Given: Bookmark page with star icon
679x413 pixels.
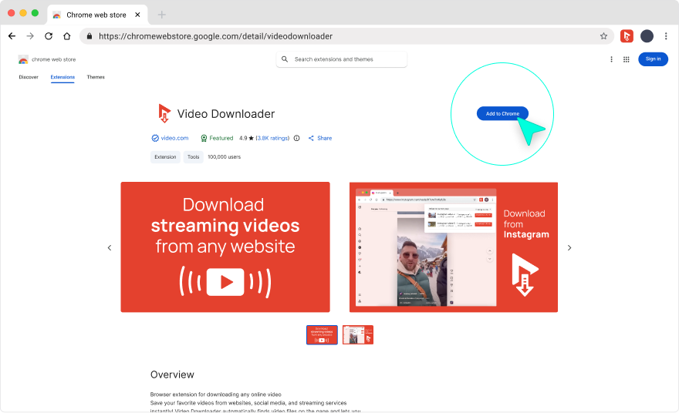Looking at the screenshot, I should 603,36.
